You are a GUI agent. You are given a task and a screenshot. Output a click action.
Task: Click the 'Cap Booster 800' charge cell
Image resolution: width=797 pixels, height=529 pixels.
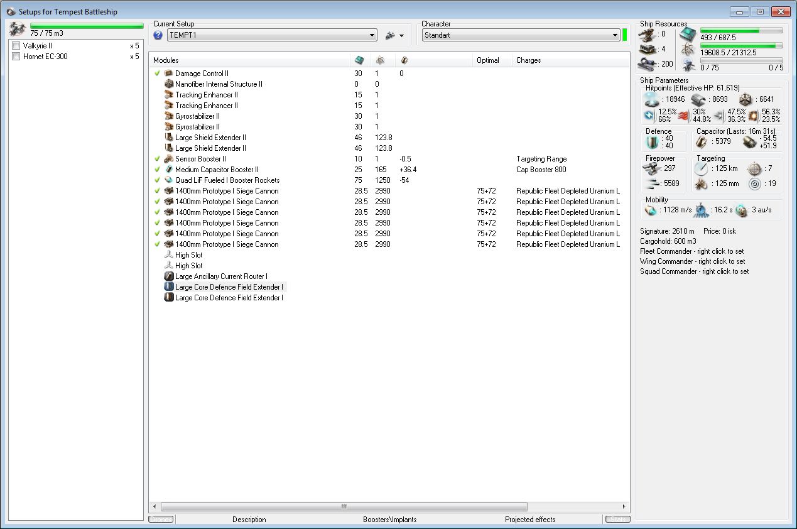[x=541, y=170]
